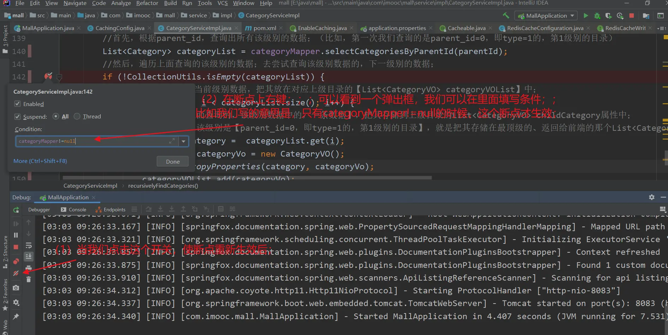Click the View Breakpoints double-red-circle icon

click(x=16, y=261)
